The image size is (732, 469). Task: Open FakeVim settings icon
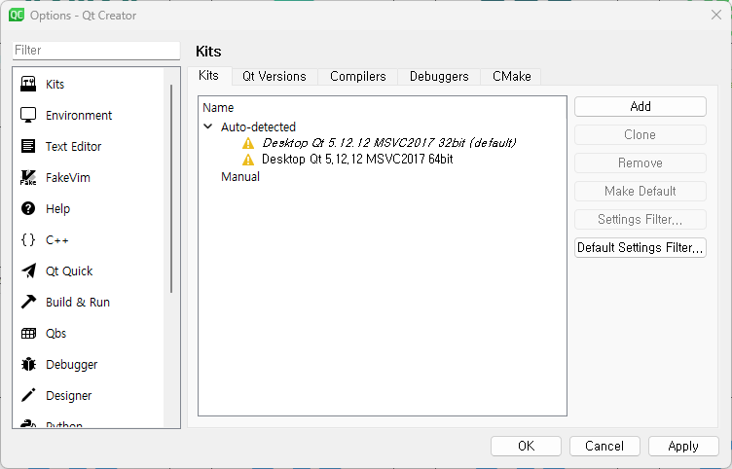28,177
